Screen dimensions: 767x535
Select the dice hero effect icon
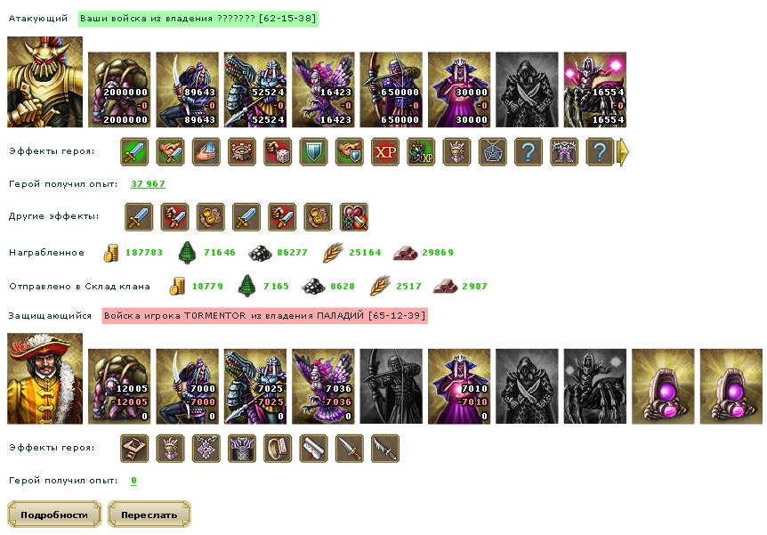point(278,152)
